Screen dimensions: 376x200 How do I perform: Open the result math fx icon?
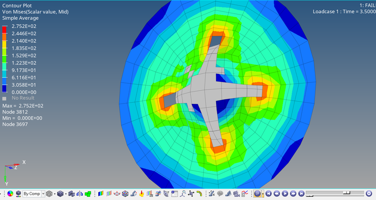tap(150, 194)
